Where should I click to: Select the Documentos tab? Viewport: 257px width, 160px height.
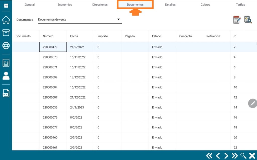click(x=135, y=5)
